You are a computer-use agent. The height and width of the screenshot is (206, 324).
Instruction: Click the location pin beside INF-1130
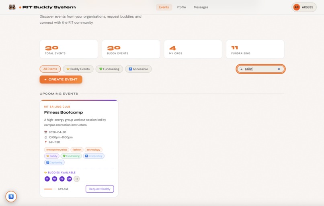46,142
